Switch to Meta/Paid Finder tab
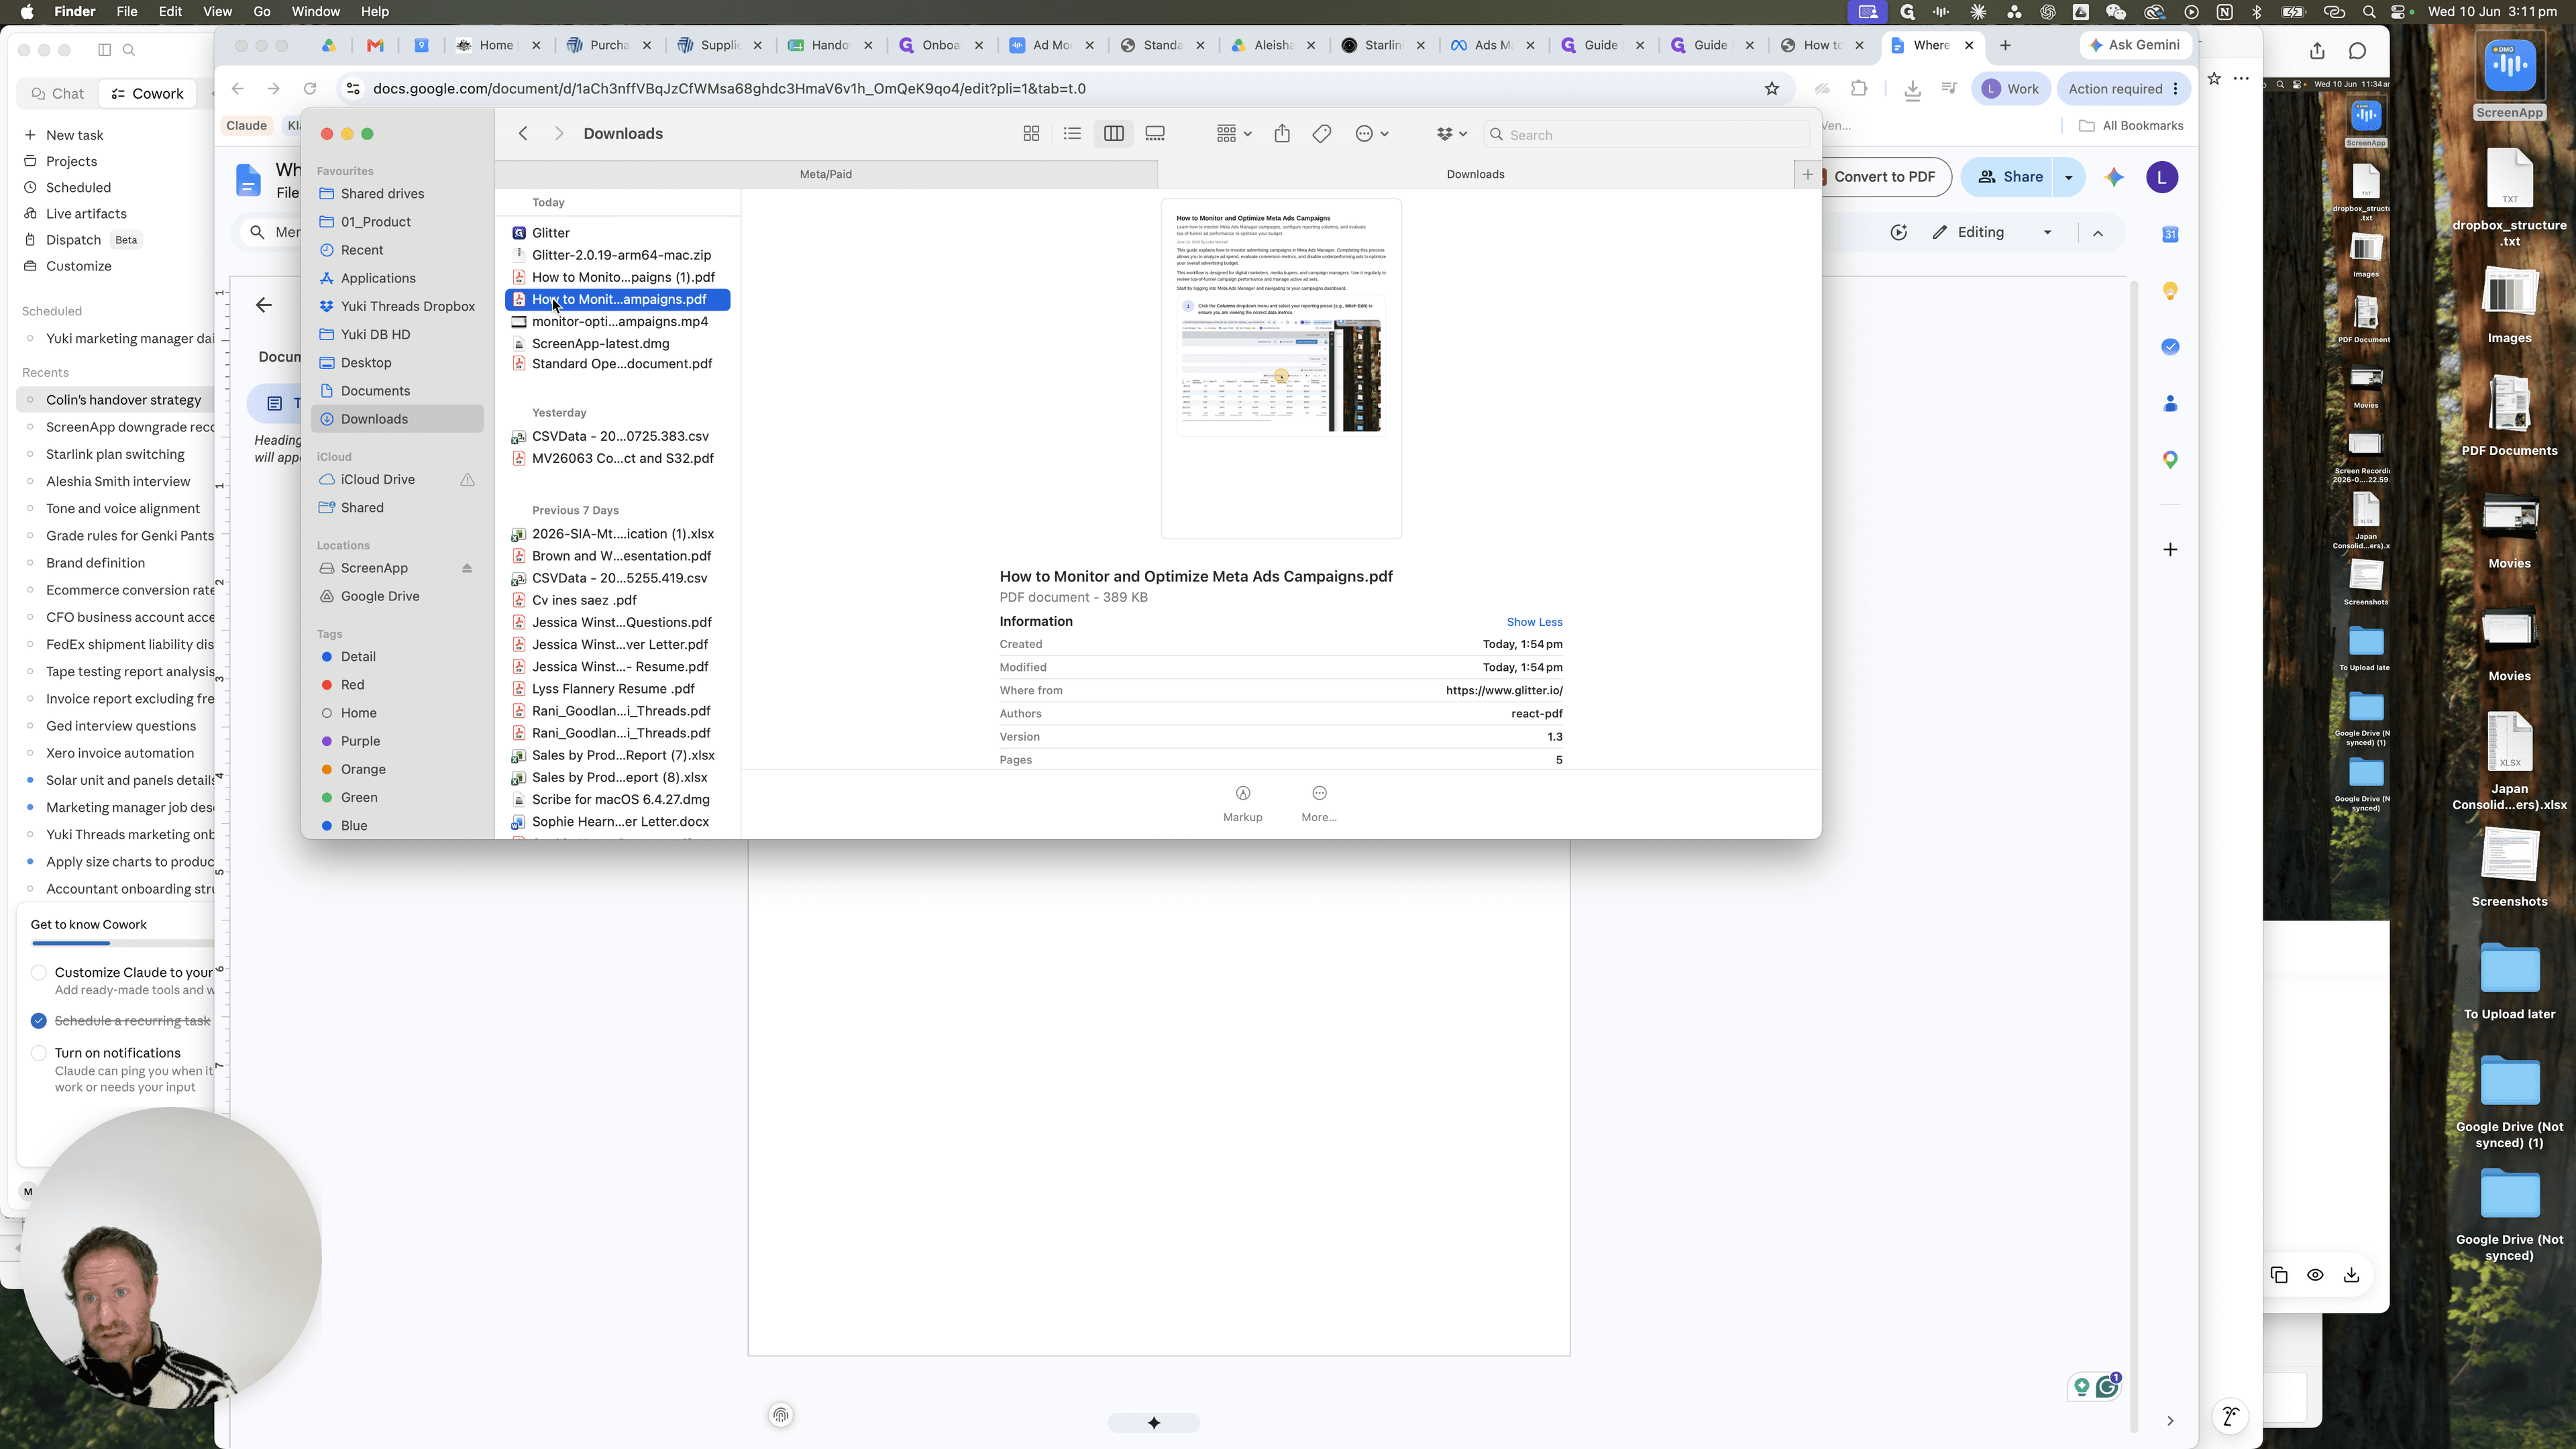 pyautogui.click(x=826, y=174)
